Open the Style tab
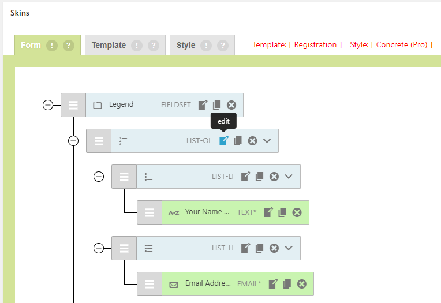This screenshot has width=441, height=303. 186,45
